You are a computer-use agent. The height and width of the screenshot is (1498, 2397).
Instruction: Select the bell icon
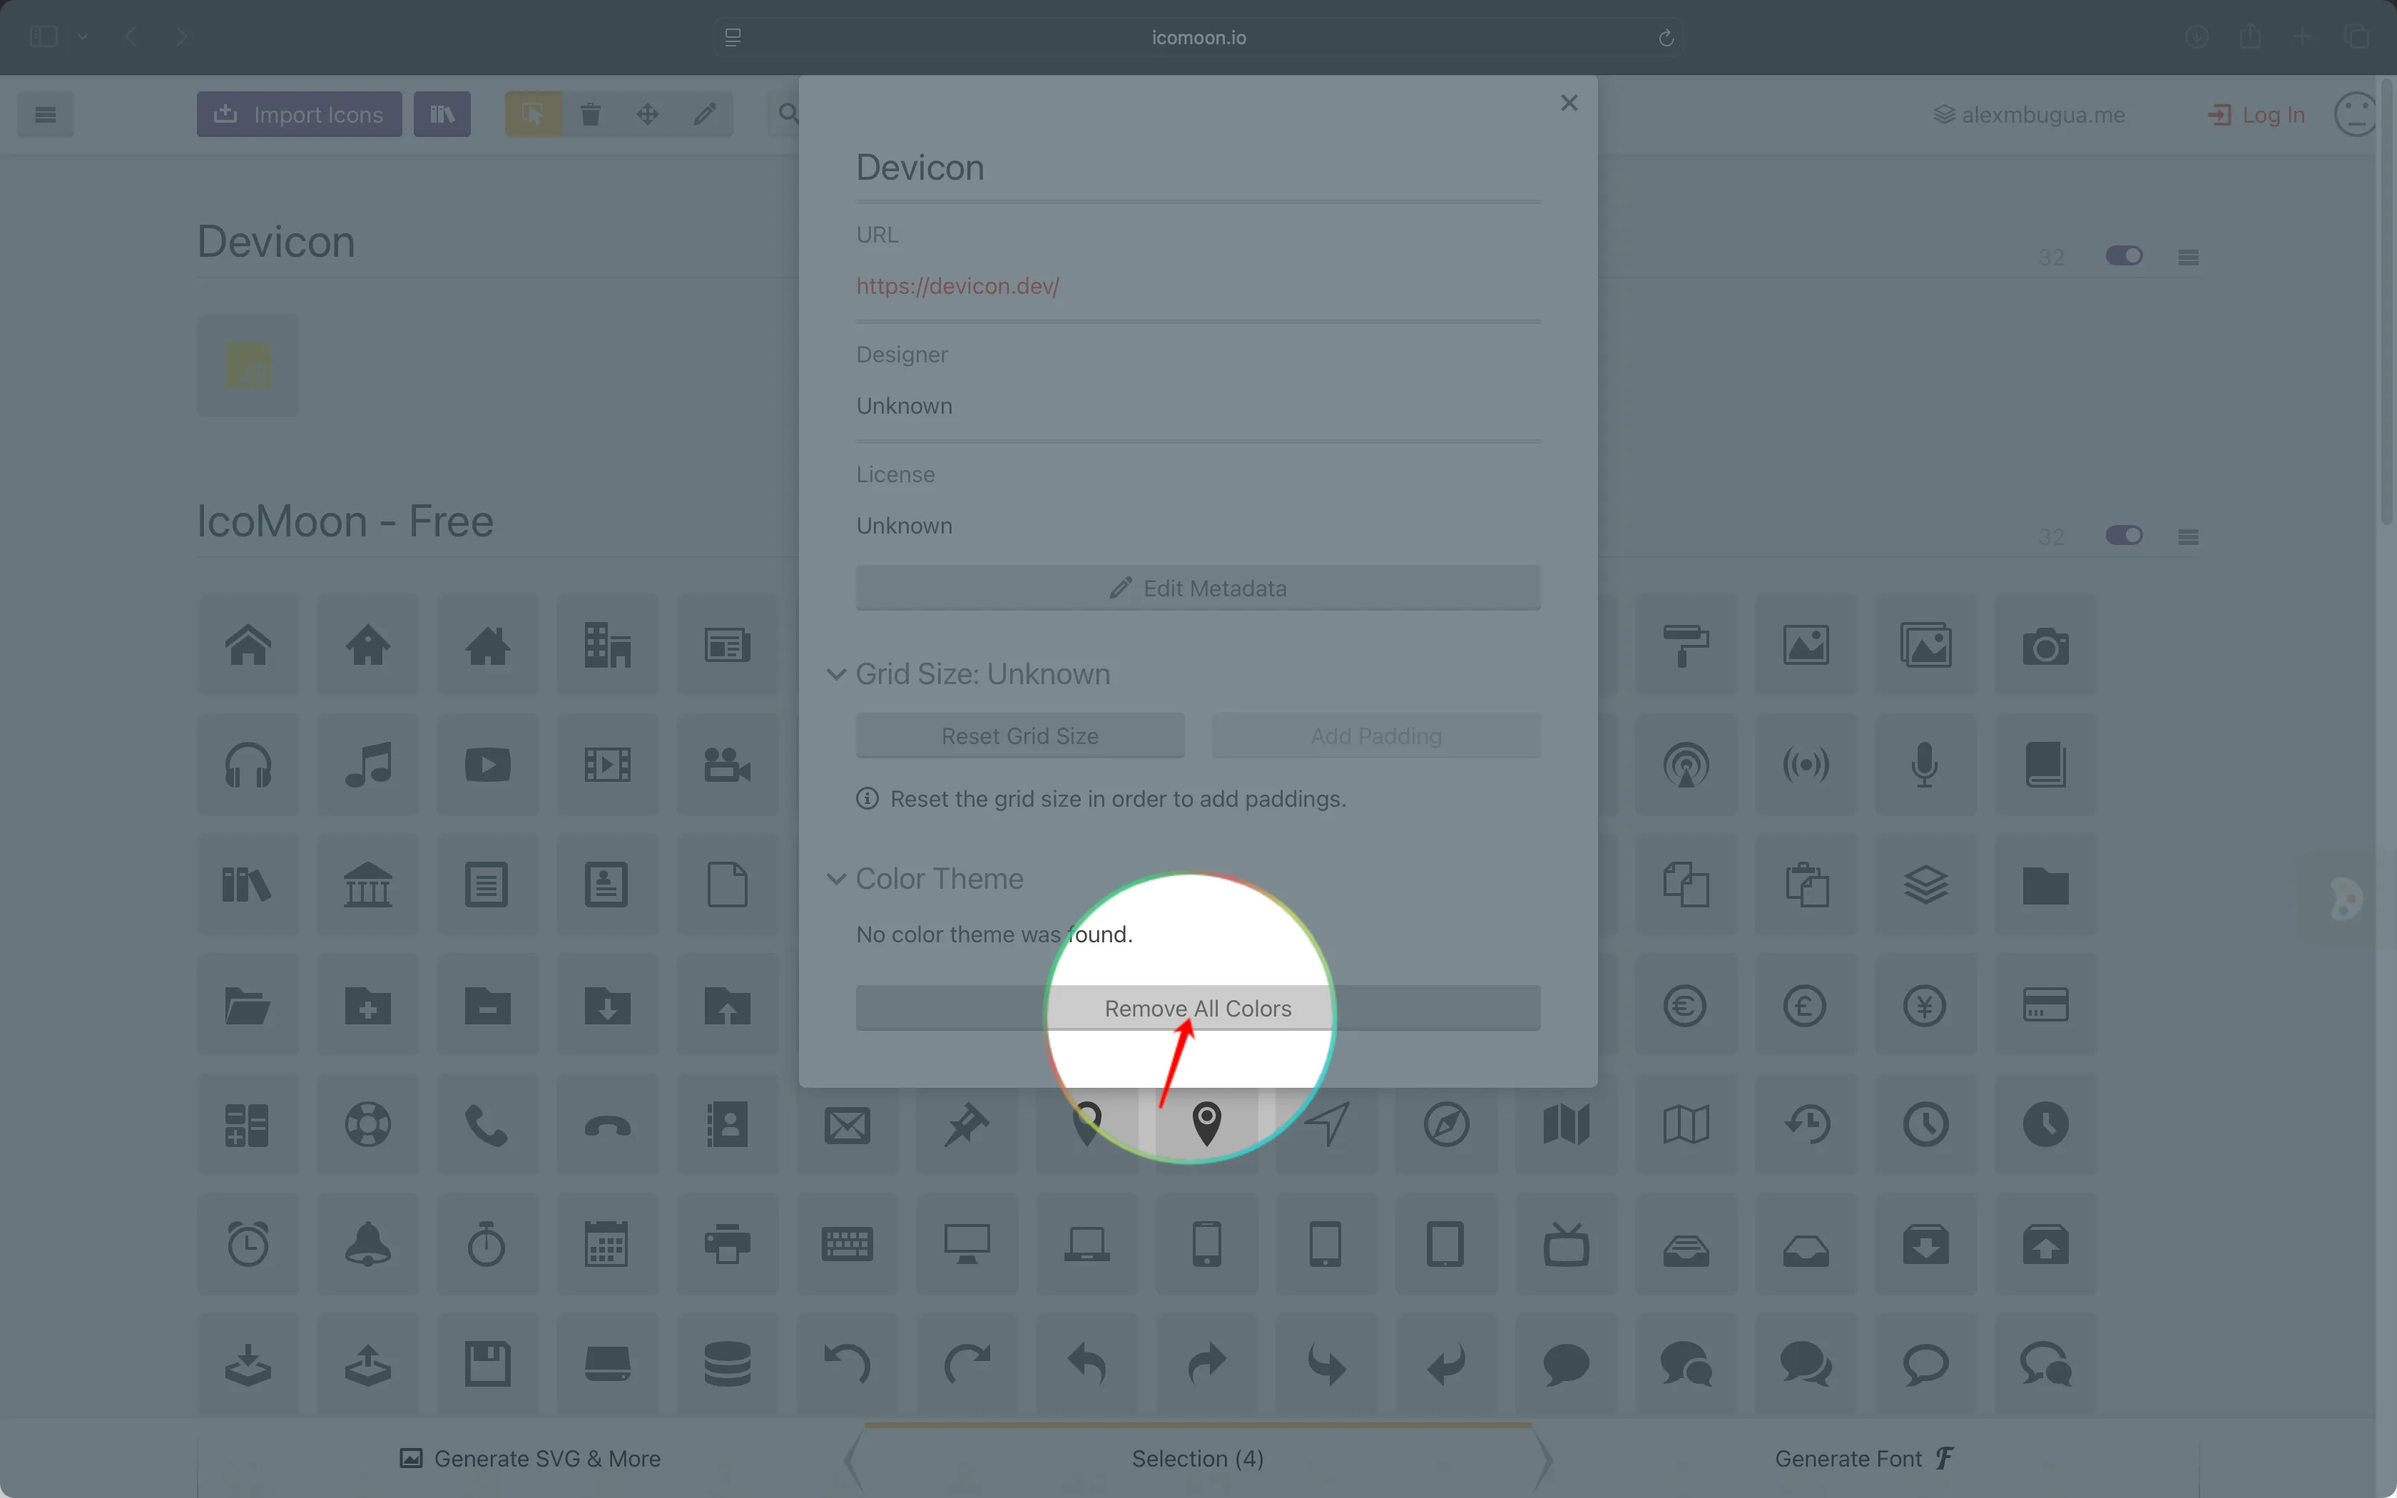(x=368, y=1245)
